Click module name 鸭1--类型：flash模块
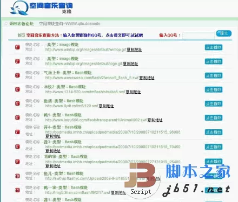 63,115
